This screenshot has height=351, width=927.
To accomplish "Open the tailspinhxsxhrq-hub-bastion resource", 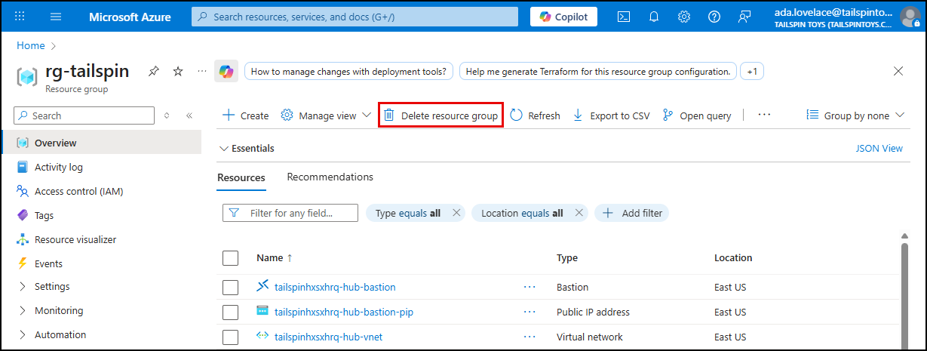I will pyautogui.click(x=335, y=287).
